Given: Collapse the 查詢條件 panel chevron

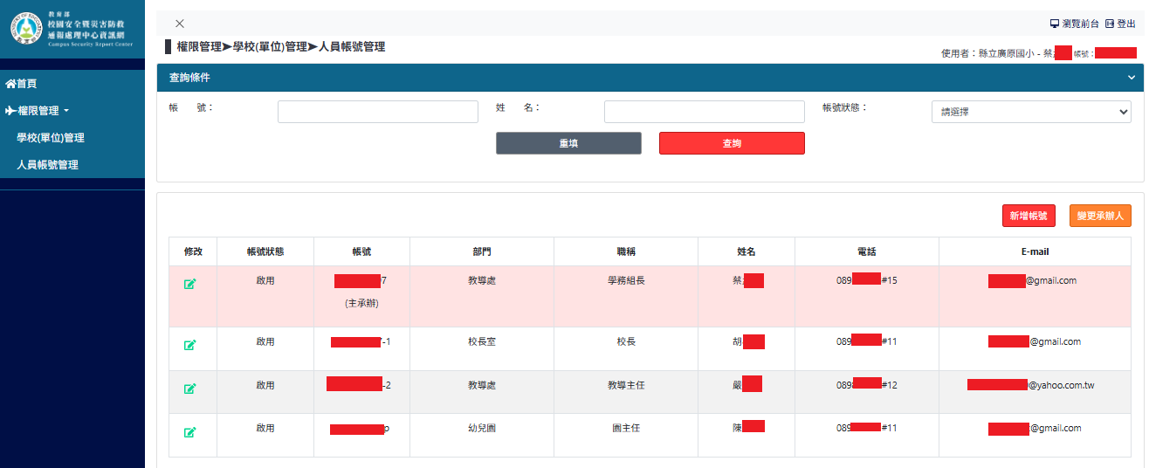Looking at the screenshot, I should tap(1131, 78).
